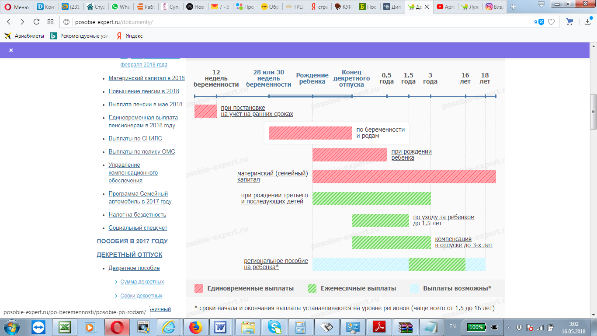Click 'при рождении ребенка' chart link

point(411,154)
